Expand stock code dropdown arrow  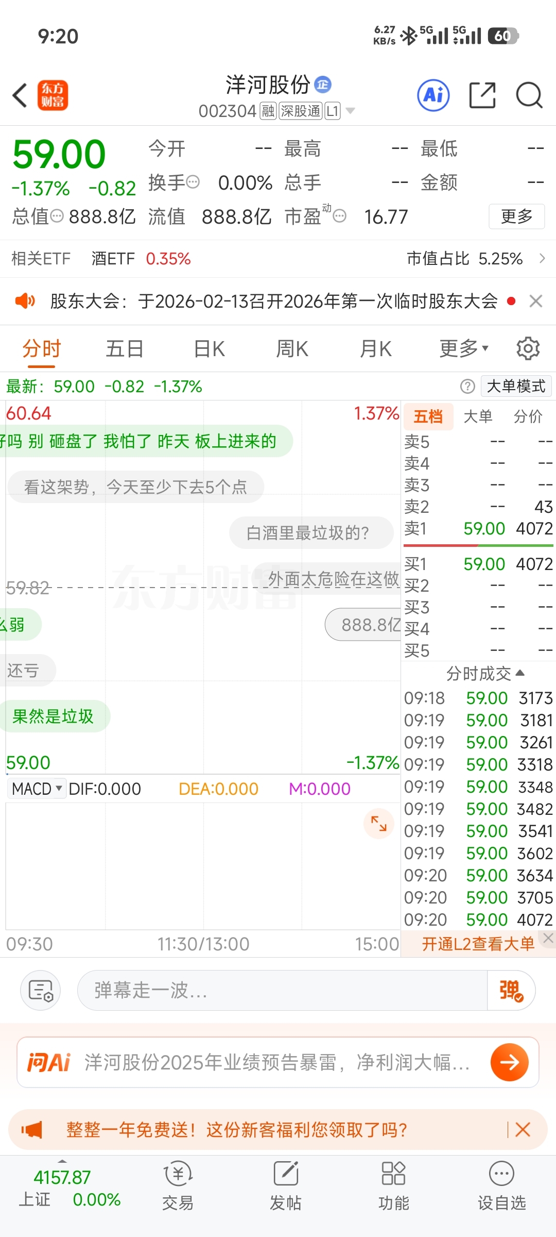pos(351,111)
